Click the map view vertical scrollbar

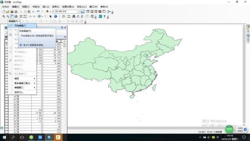(244, 75)
